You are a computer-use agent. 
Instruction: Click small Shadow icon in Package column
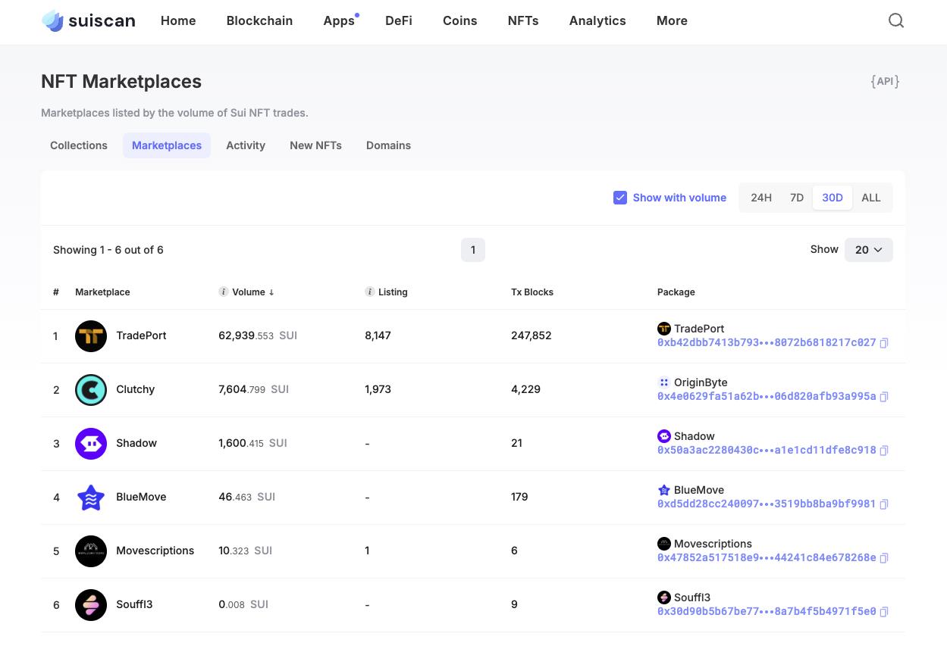pyautogui.click(x=664, y=436)
